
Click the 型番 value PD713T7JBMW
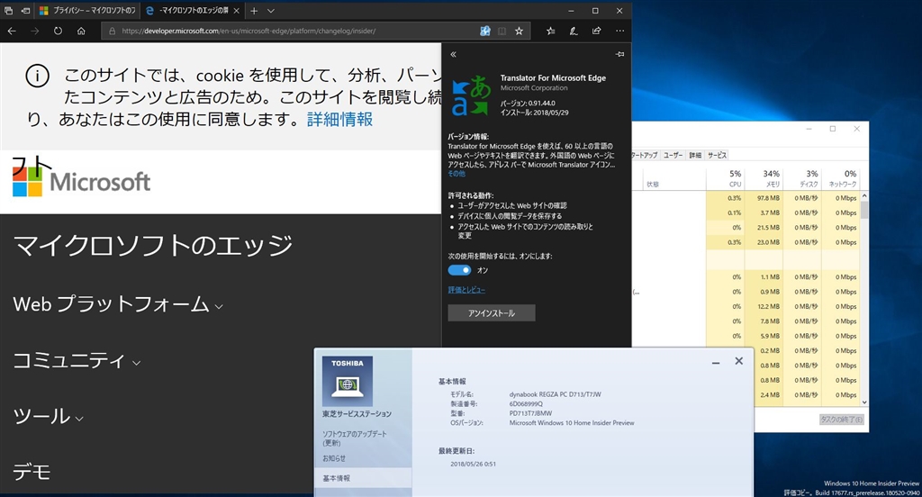tap(530, 413)
